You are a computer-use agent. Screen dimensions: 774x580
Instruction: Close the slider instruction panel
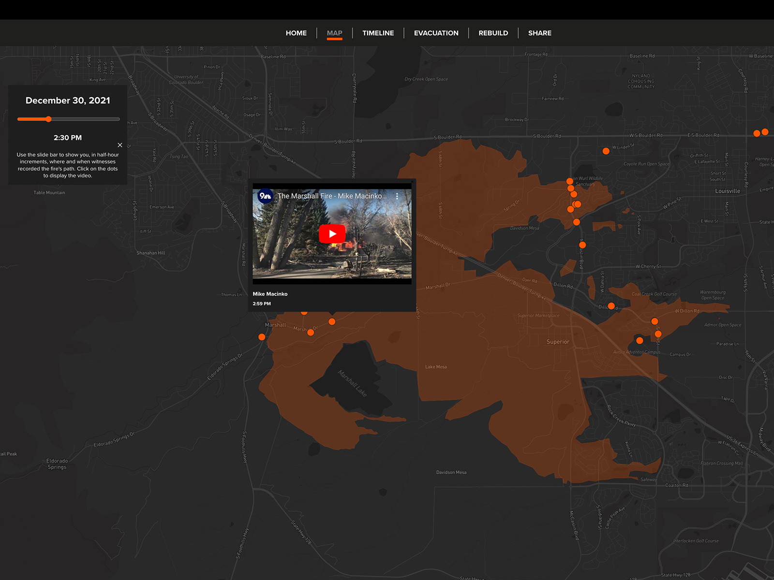pyautogui.click(x=120, y=145)
